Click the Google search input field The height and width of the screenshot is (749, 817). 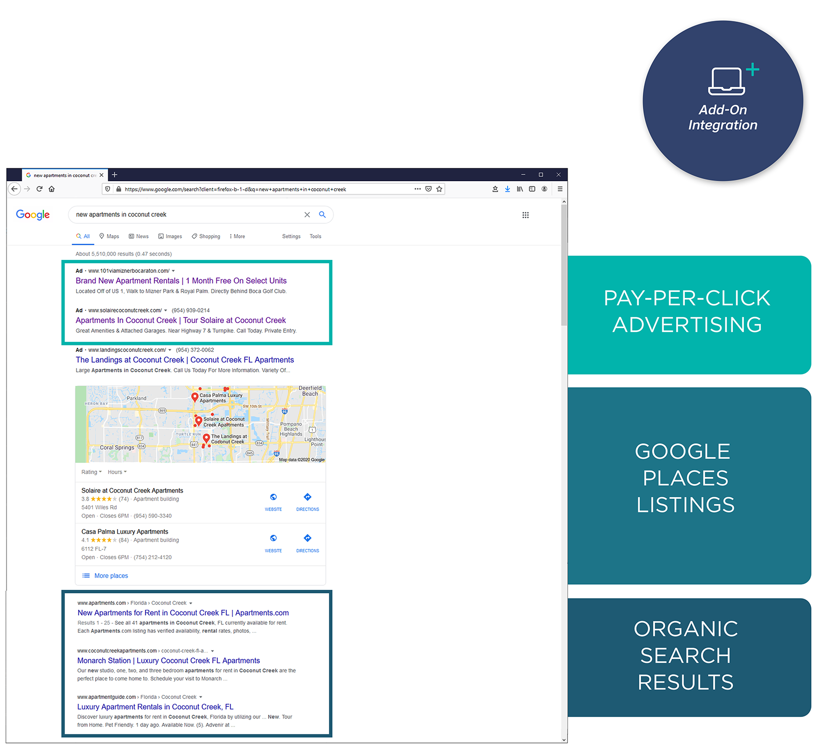185,215
